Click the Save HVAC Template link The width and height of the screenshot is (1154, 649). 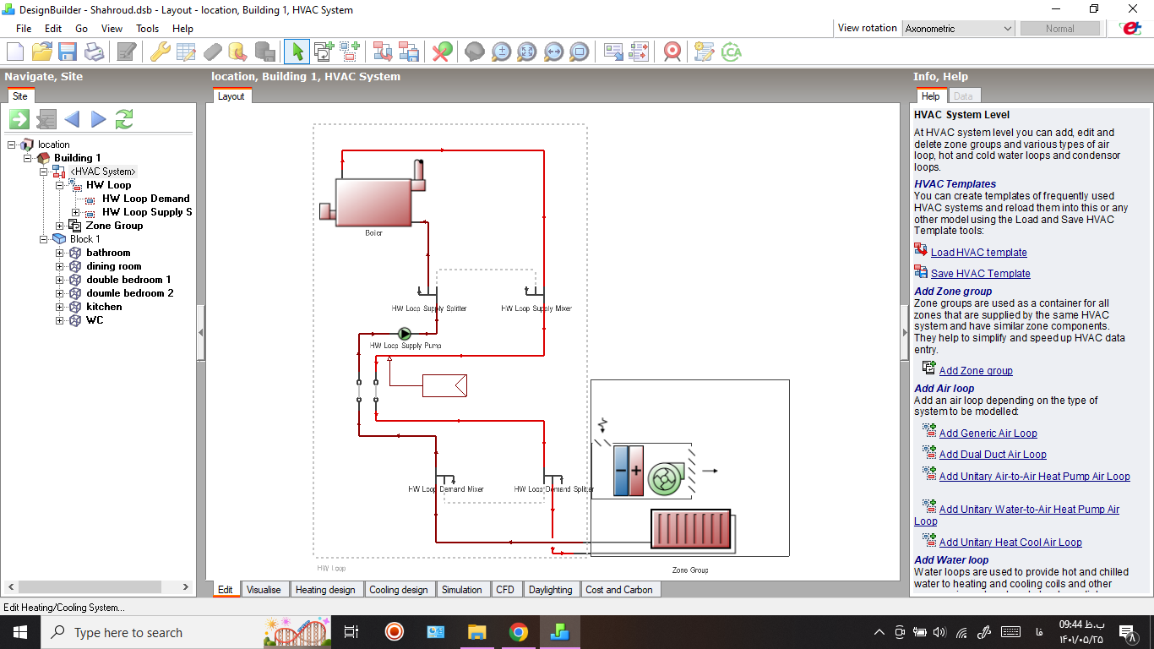tap(980, 273)
